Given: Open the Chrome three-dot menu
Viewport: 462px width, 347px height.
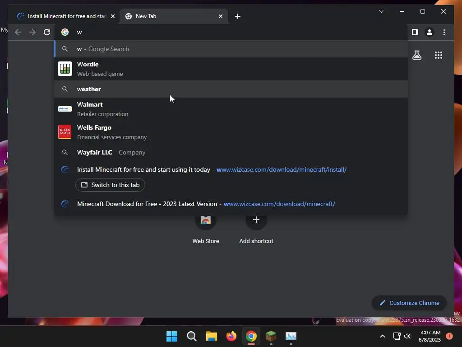Looking at the screenshot, I should coord(444,32).
